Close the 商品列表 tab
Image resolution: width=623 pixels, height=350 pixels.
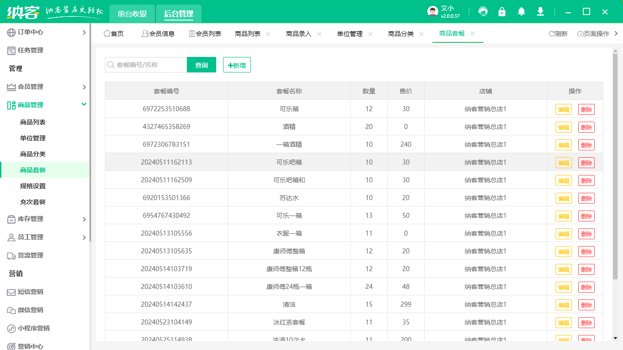[268, 34]
